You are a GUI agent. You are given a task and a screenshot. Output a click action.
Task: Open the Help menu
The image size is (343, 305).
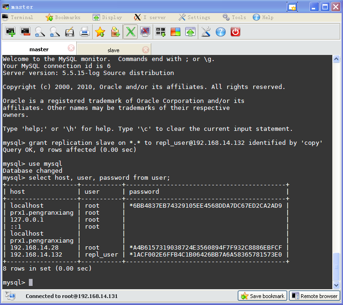coord(263,17)
